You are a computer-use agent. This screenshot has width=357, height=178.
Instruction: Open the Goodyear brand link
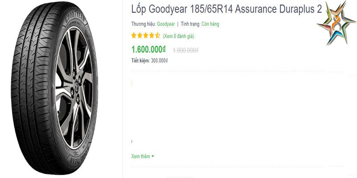pos(166,24)
